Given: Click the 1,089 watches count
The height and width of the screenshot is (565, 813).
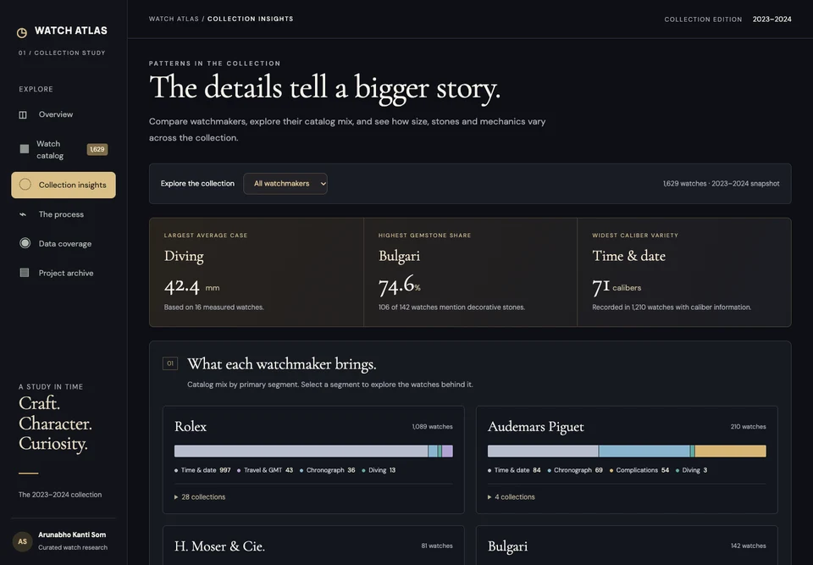Looking at the screenshot, I should click(433, 426).
